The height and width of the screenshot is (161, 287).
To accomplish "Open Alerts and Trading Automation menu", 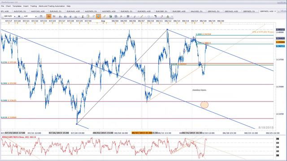I will coord(52,6).
